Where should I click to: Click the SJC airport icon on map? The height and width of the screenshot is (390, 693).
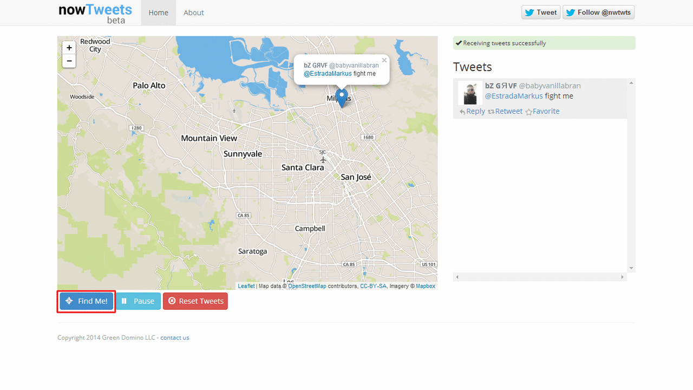(x=323, y=159)
